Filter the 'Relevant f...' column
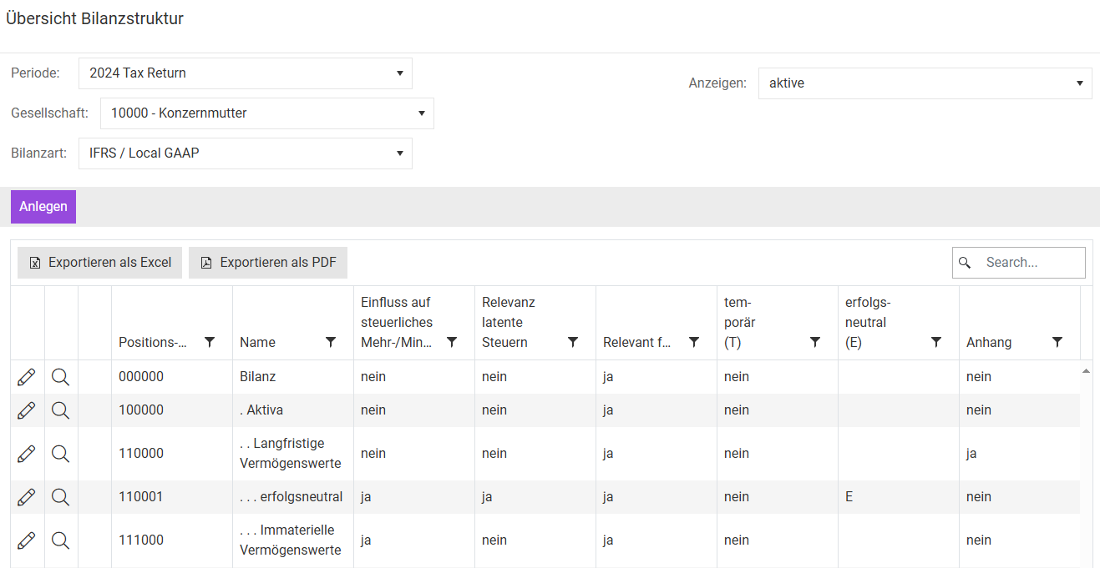1100x568 pixels. [694, 342]
